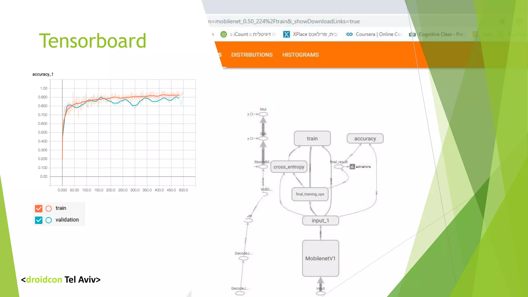This screenshot has height=297, width=528.
Task: Select the final_training_ops graph node
Action: coord(310,194)
